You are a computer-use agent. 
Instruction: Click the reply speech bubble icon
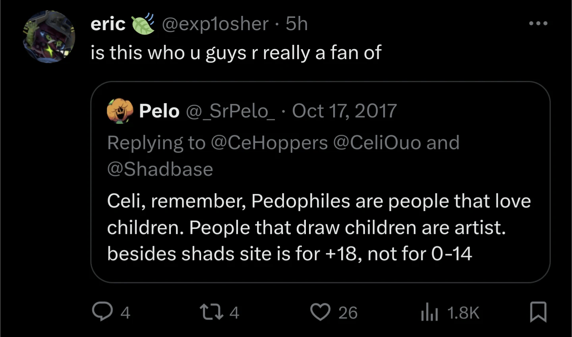[102, 312]
